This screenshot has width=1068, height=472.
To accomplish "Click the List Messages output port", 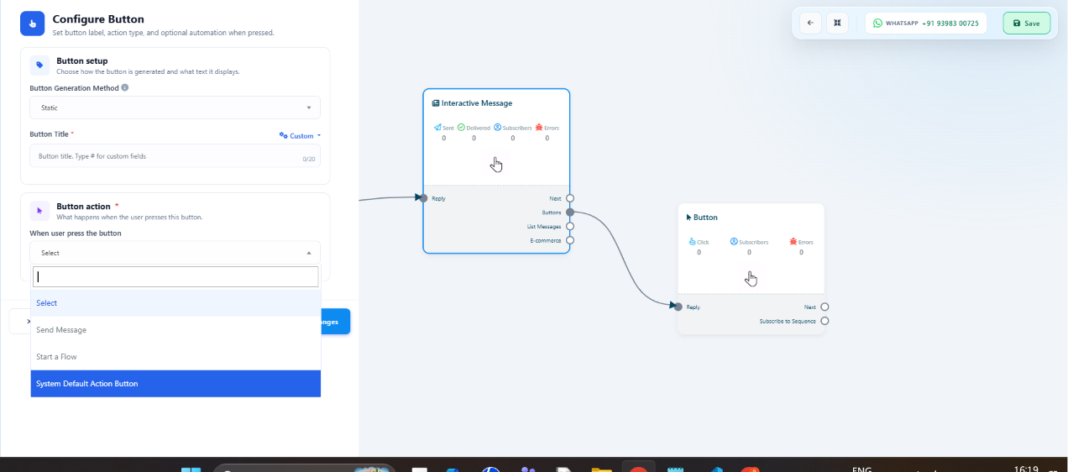I will point(570,226).
